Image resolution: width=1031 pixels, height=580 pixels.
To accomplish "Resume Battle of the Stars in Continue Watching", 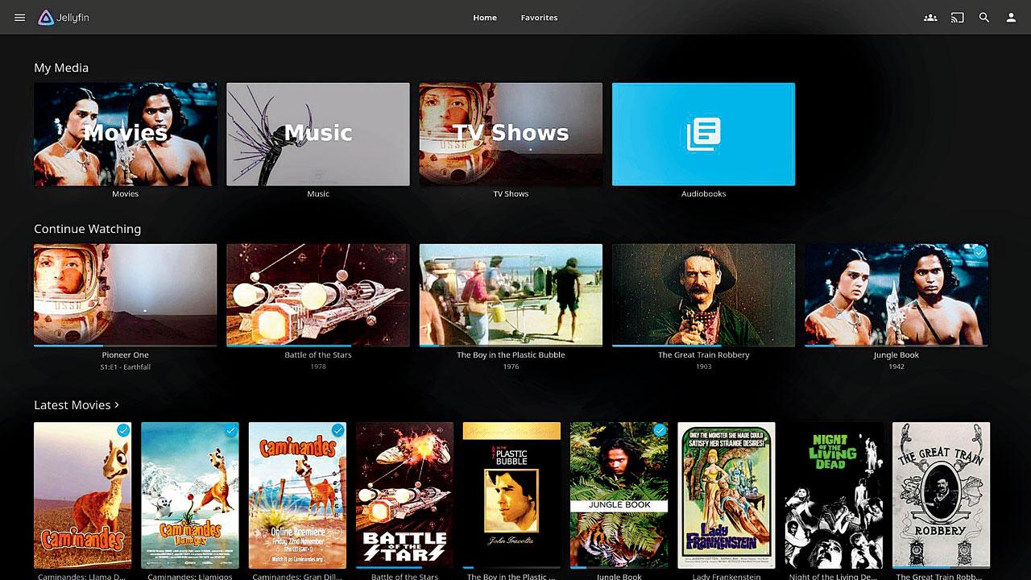I will pos(317,295).
